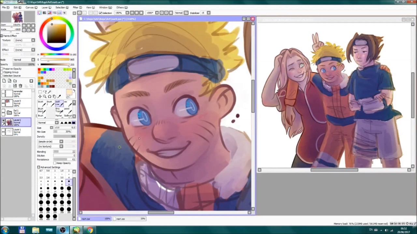
Task: Select the pencil brush preset
Action: (68, 110)
